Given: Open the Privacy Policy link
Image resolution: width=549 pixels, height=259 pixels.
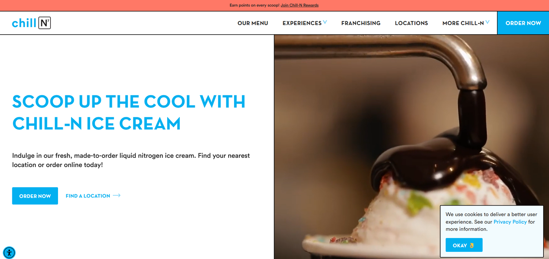Looking at the screenshot, I should coord(510,222).
